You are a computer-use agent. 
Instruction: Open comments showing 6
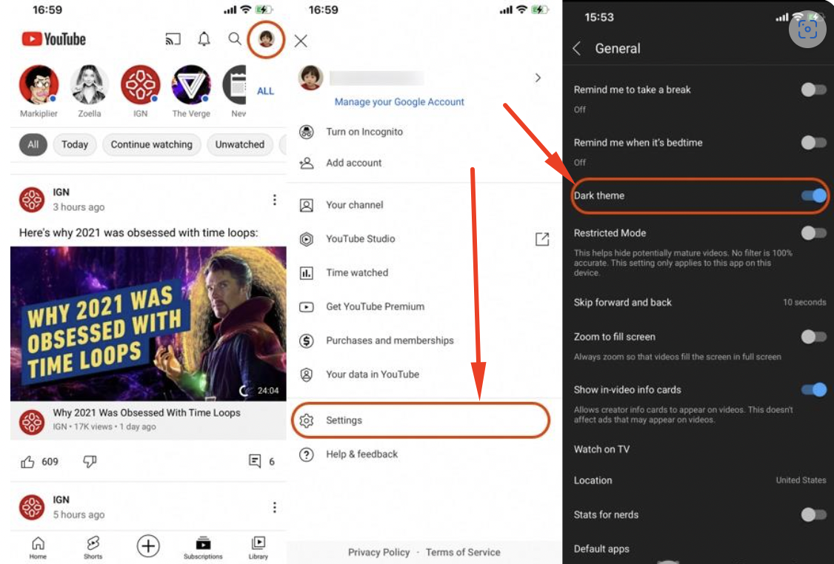256,461
